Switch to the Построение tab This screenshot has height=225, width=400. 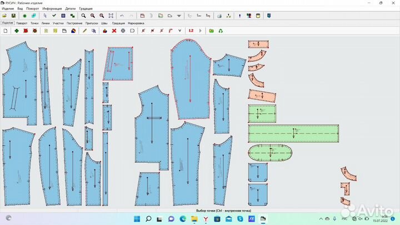[x=74, y=23]
